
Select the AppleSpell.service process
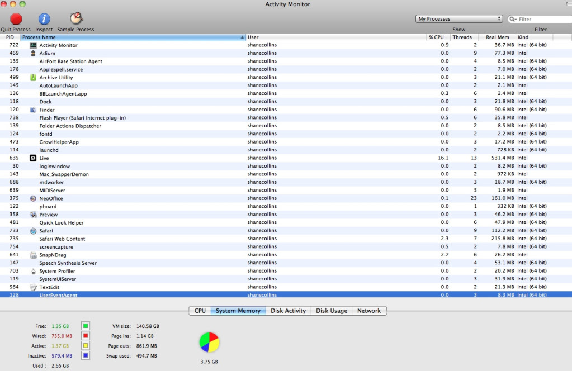pos(286,69)
